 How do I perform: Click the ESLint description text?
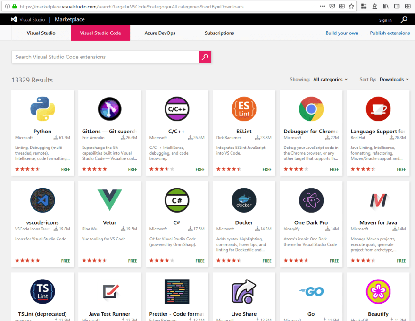point(241,150)
